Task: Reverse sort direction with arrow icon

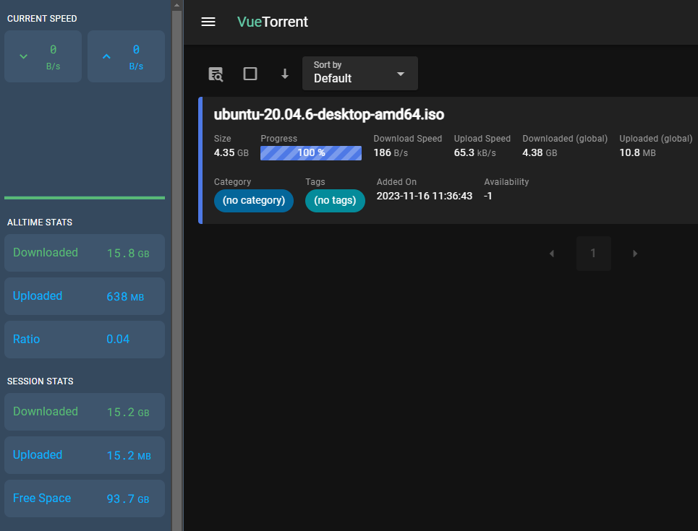Action: (285, 74)
